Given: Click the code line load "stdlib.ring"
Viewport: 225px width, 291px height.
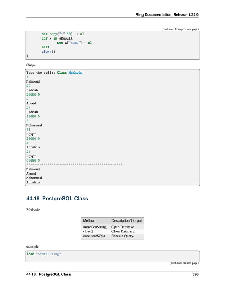Looking at the screenshot, I should [44, 254].
